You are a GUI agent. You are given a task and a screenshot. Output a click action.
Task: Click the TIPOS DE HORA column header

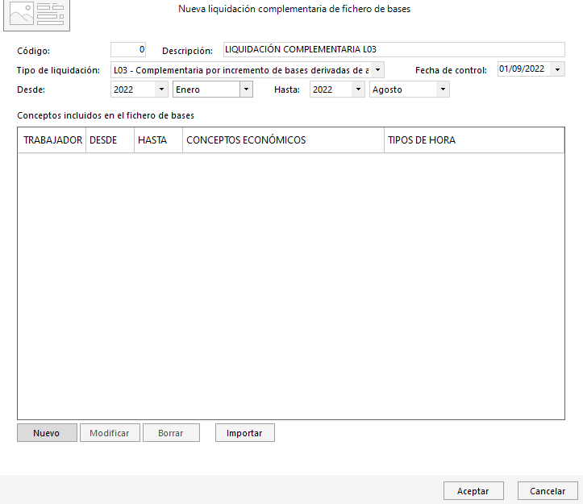point(473,140)
